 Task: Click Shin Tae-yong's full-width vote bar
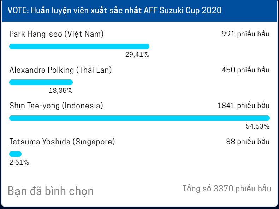[139, 118]
